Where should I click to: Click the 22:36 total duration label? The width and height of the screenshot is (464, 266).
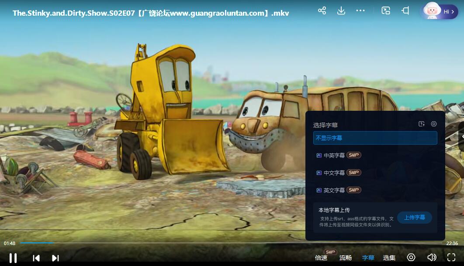(452, 243)
